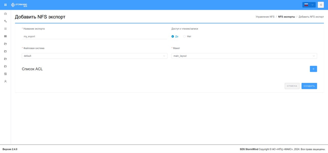Click the "Версия 2.4.0" footer text
This screenshot has height=153, width=328.
[10, 149]
